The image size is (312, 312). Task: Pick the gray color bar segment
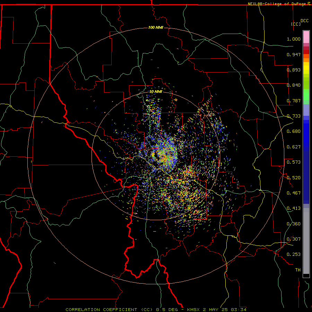(x=306, y=241)
